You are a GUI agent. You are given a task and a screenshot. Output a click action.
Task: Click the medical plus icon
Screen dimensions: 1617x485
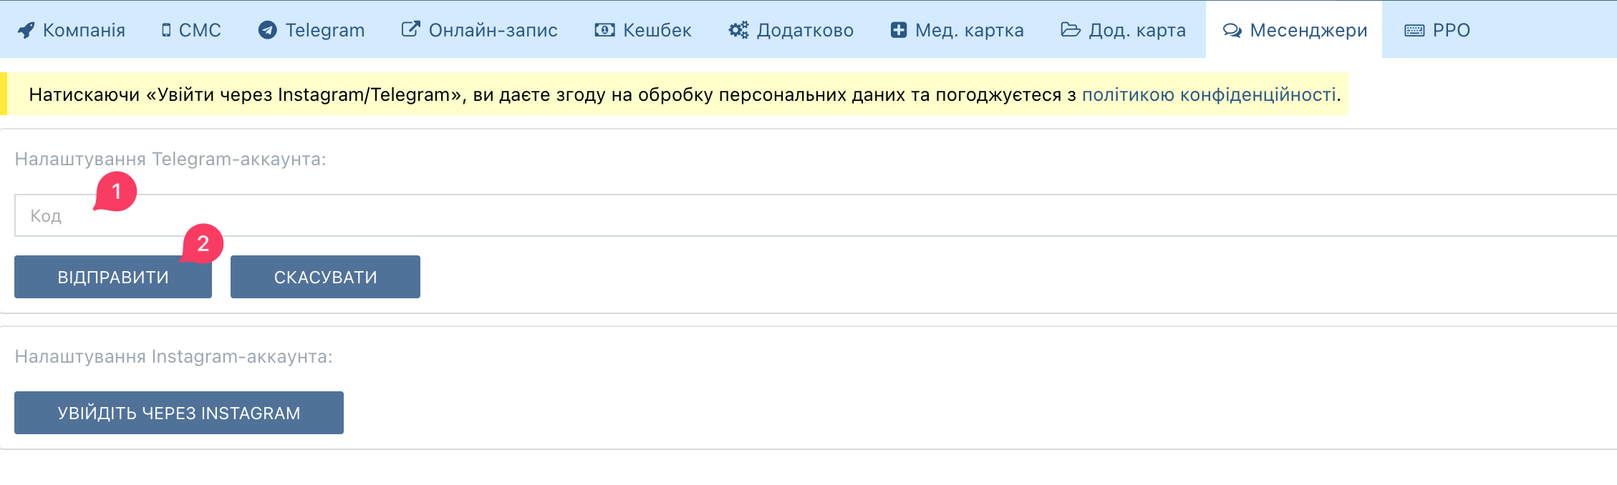898,30
